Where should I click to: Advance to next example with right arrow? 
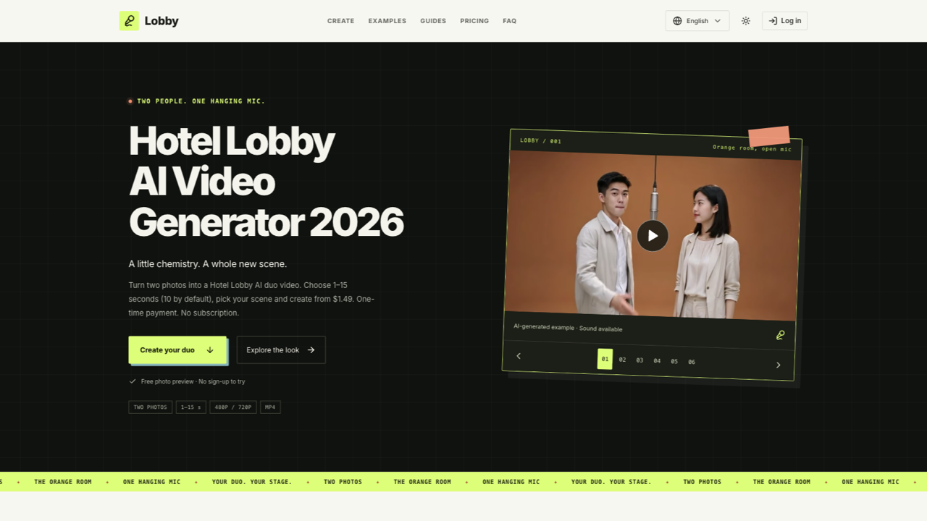(x=779, y=365)
